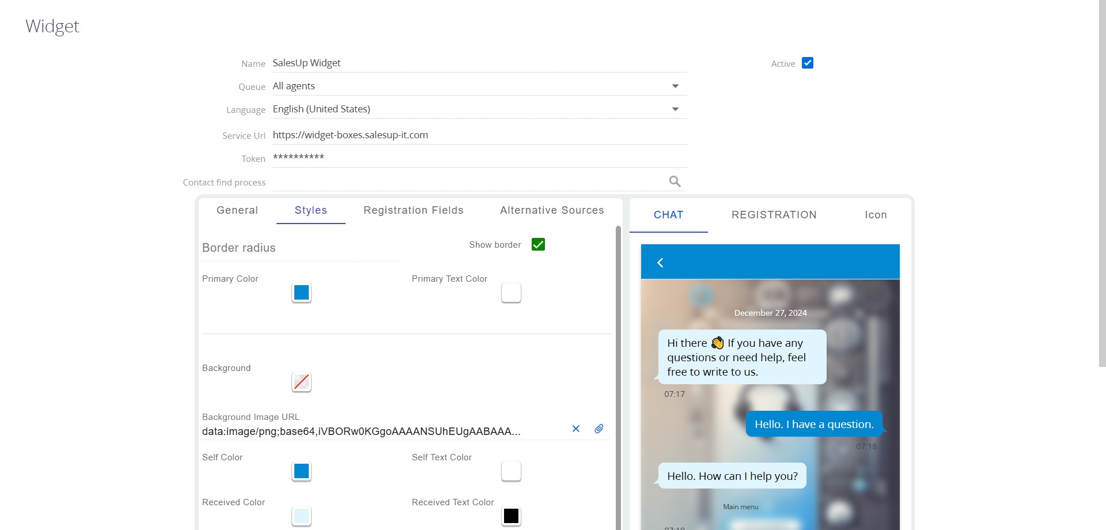The image size is (1106, 530).
Task: Click the magnifier icon in Contact find process
Action: 675,181
